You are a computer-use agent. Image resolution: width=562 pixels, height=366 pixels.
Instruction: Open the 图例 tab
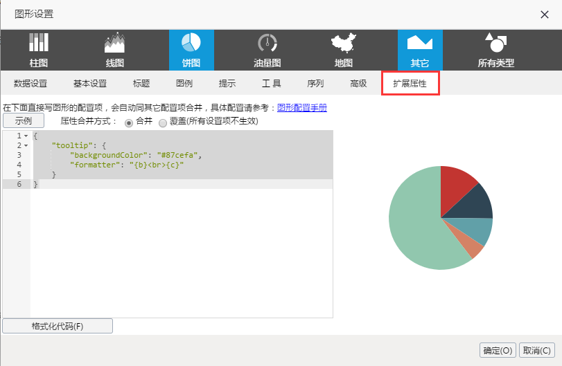[184, 83]
